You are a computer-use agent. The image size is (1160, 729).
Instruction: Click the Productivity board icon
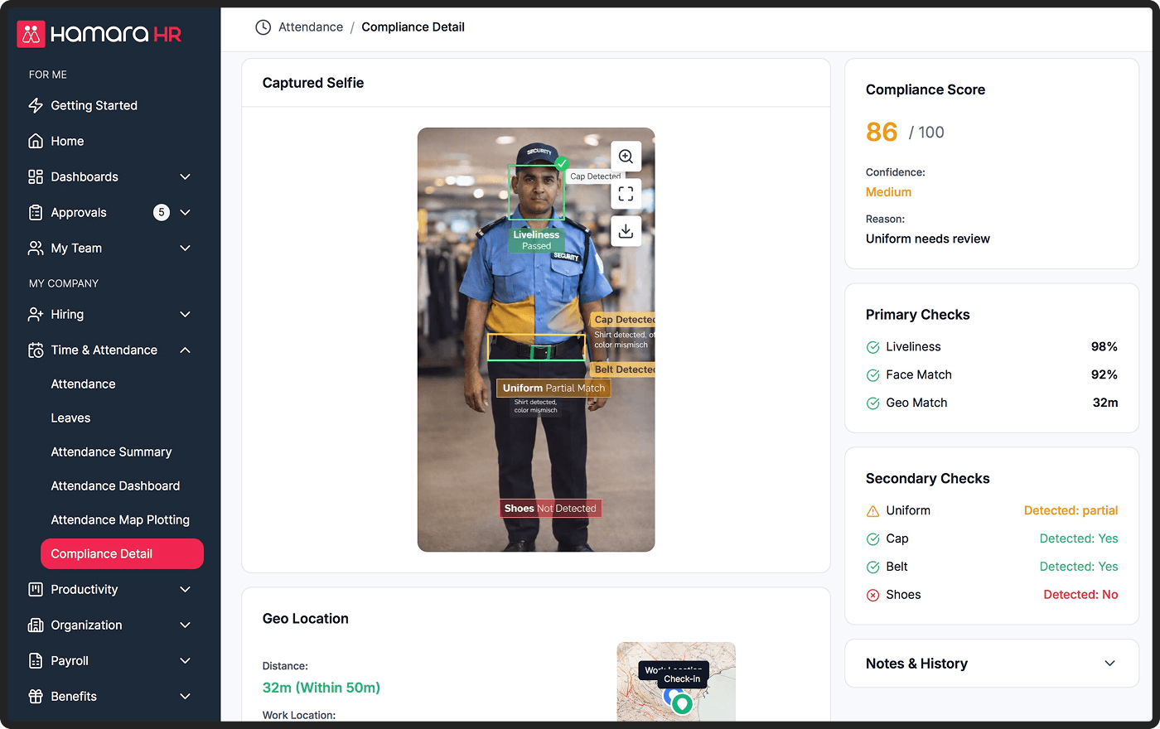click(x=36, y=589)
